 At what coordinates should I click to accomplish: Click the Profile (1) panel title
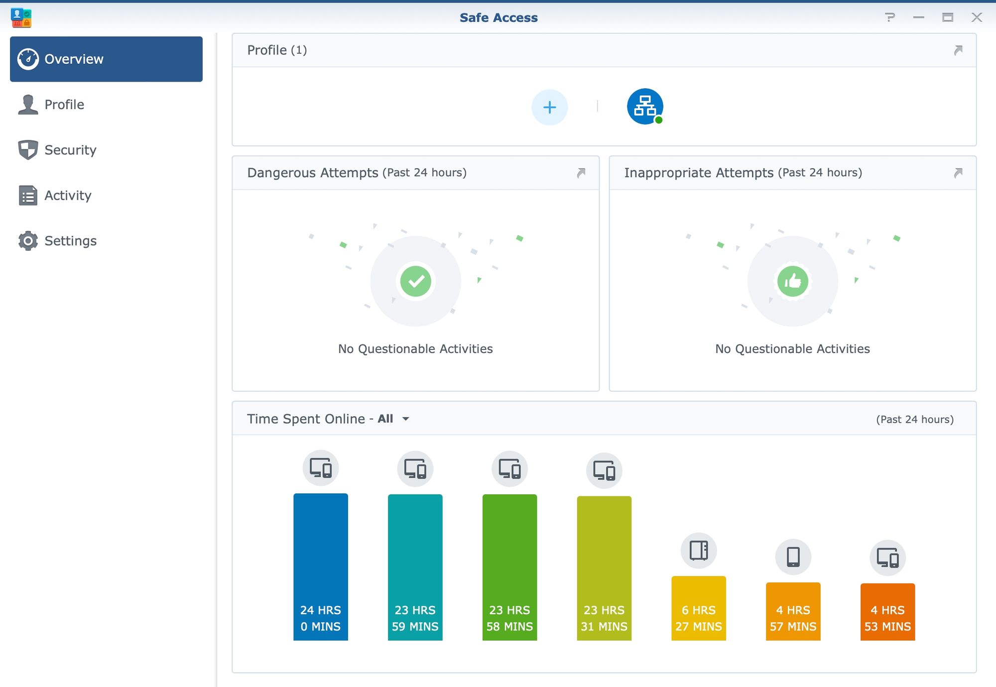click(277, 50)
